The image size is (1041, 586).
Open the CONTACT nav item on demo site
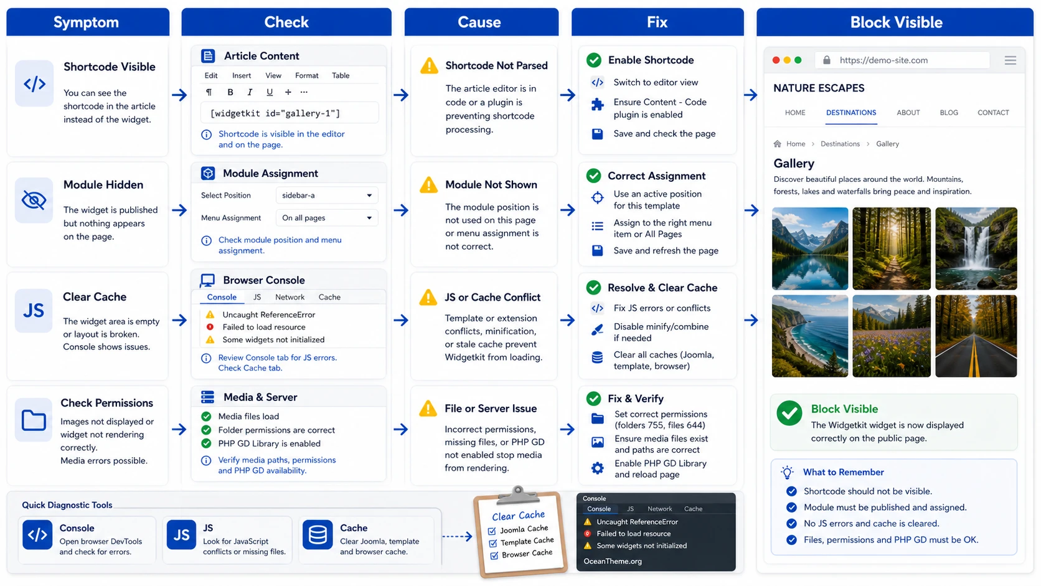tap(993, 113)
